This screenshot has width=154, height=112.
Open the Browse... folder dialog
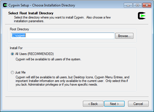pyautogui.click(x=124, y=36)
